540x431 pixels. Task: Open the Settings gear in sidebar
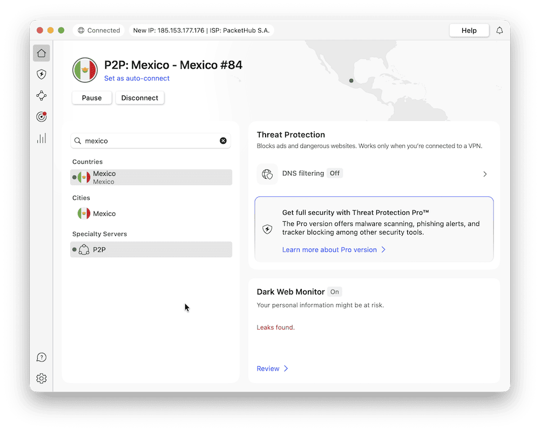coord(42,379)
